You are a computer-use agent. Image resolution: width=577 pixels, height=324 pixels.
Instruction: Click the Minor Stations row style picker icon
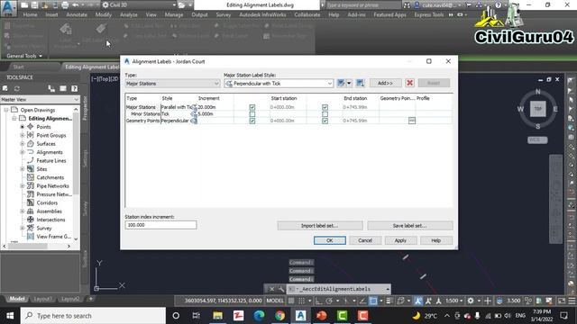194,114
